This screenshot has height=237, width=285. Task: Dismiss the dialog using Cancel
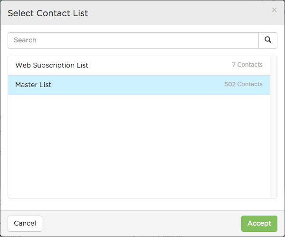(25, 224)
